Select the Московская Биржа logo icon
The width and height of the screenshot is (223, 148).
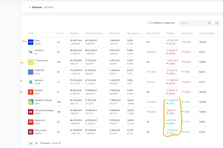(x=31, y=112)
